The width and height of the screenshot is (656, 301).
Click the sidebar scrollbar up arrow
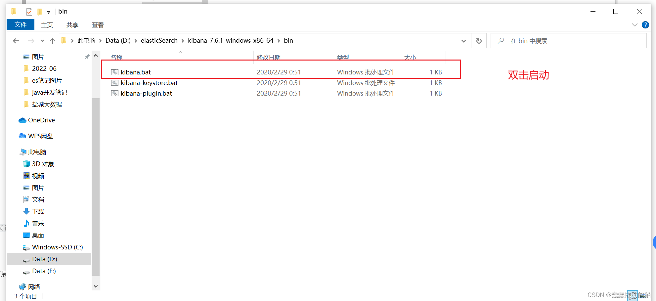pyautogui.click(x=96, y=56)
